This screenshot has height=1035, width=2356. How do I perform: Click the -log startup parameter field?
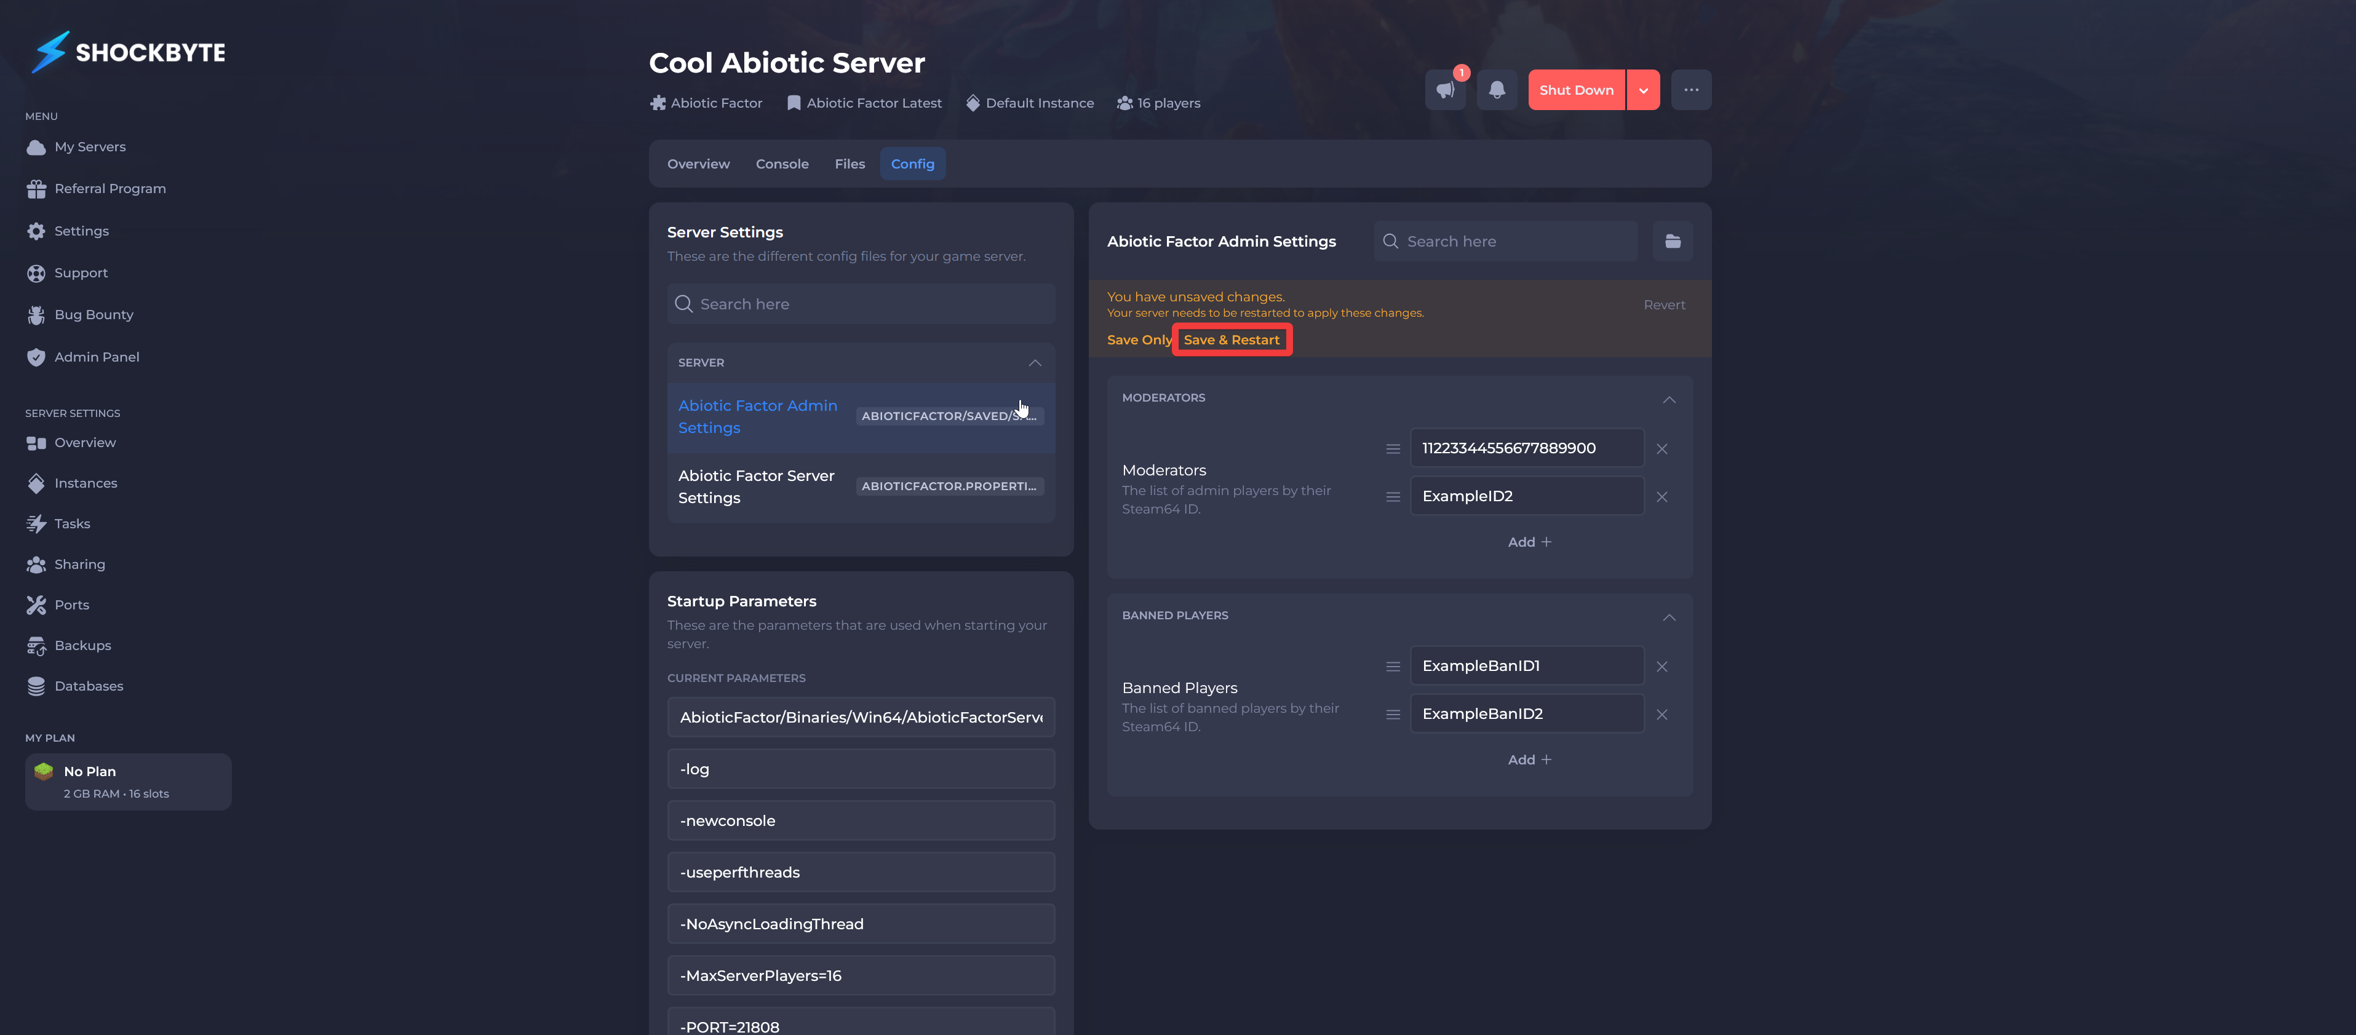[861, 769]
